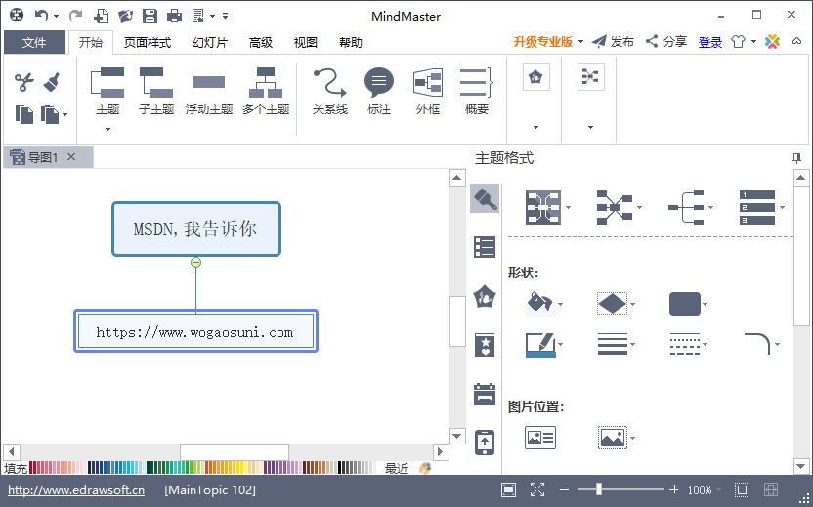Screen dimensions: 813x507
Task: Pin the 主题格式 panel
Action: click(797, 158)
